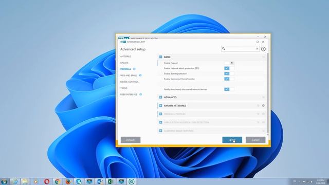Click the info badge beside User Interface
Viewport: 329px width, 185px height.
pos(140,95)
